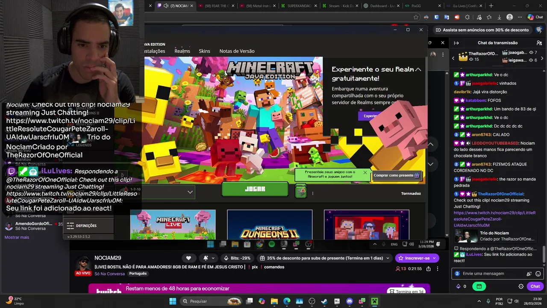547x308 pixels.
Task: Open the Minecraft Dungeons II news thumbnail
Action: [270, 225]
